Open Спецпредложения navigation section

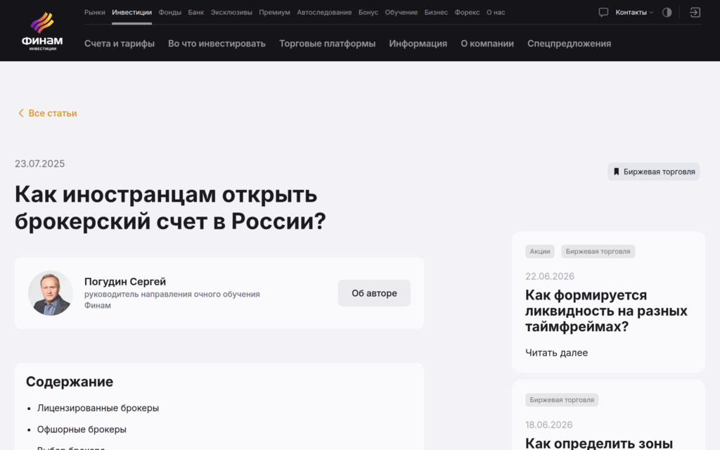pos(569,44)
